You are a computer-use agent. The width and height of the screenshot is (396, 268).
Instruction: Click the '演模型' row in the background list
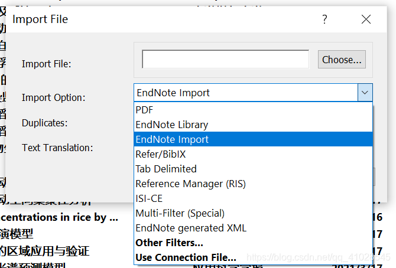click(17, 234)
